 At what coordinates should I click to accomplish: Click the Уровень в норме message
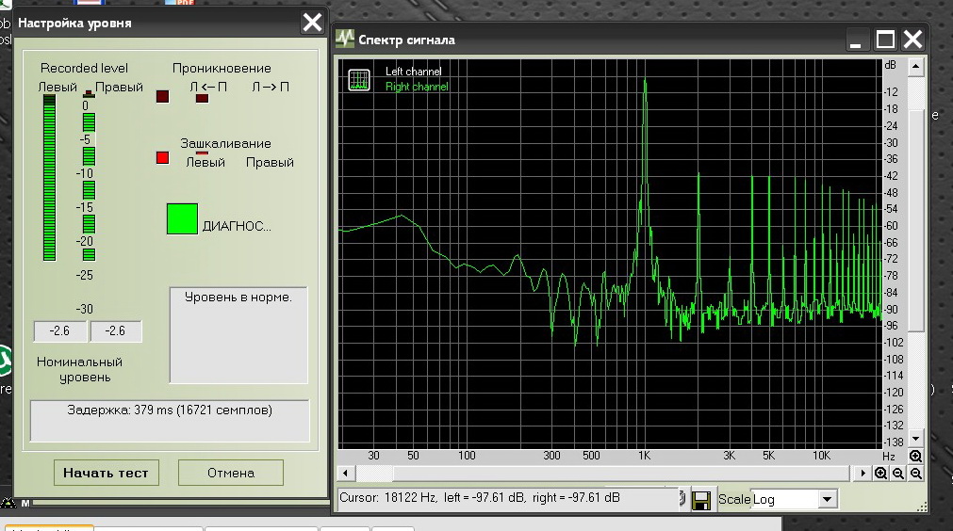[x=238, y=297]
